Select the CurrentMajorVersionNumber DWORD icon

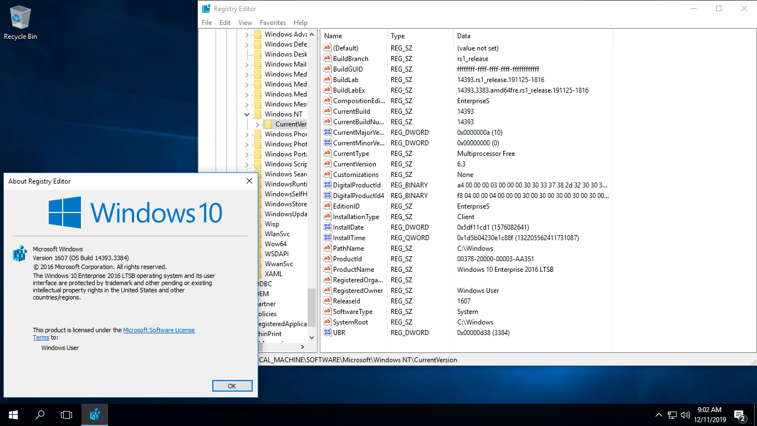327,133
